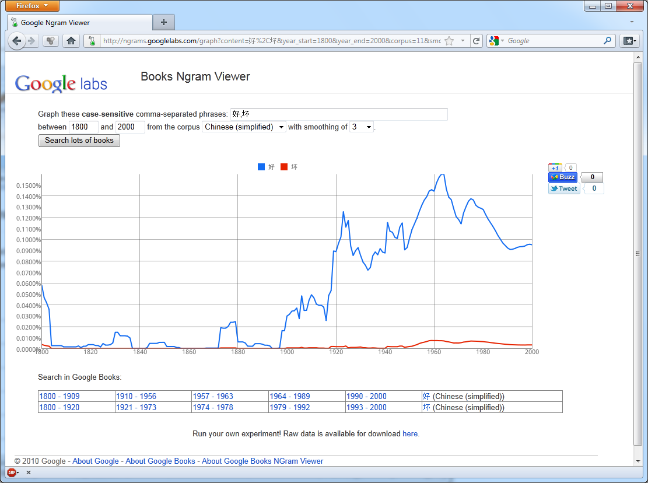The image size is (648, 483).
Task: Click the site identity icon in address bar
Action: pyautogui.click(x=92, y=41)
